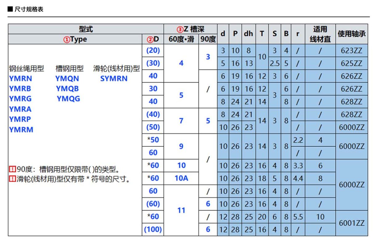378x246 pixels.
Task: Click the 适用线材直 column header
Action: pos(320,34)
